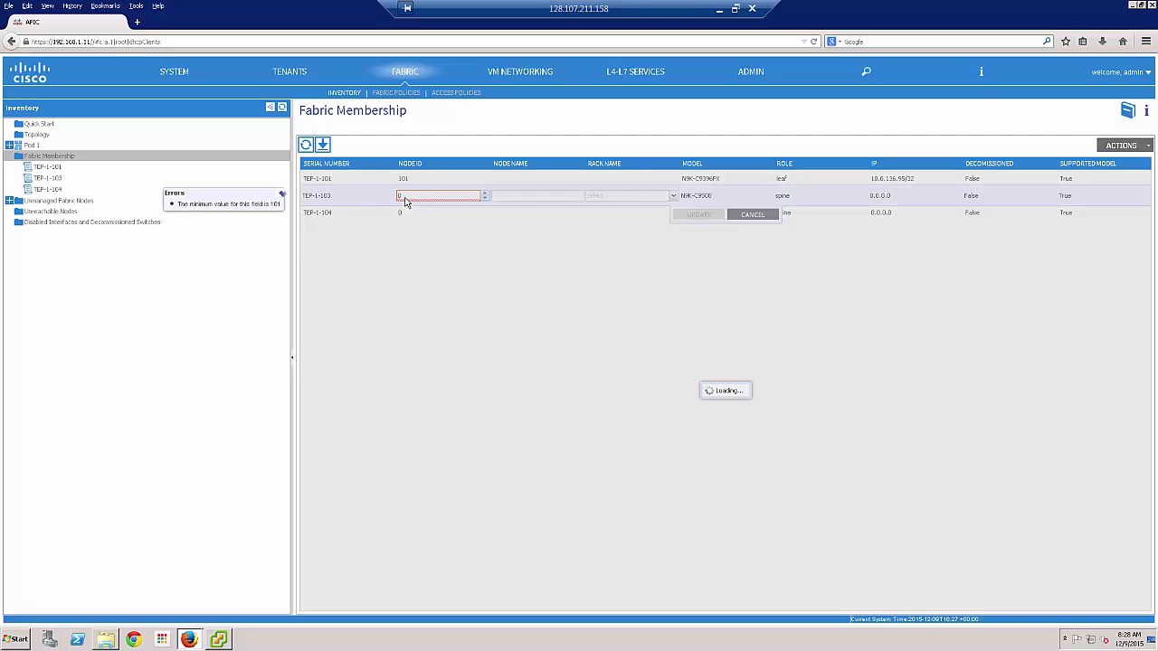
Task: Bookmark this page with the star icon
Action: [x=1066, y=42]
